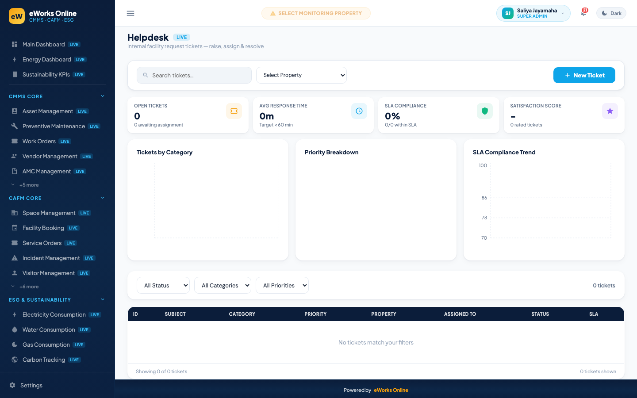The height and width of the screenshot is (398, 637).
Task: Open the All Priorities filter dropdown
Action: point(282,285)
